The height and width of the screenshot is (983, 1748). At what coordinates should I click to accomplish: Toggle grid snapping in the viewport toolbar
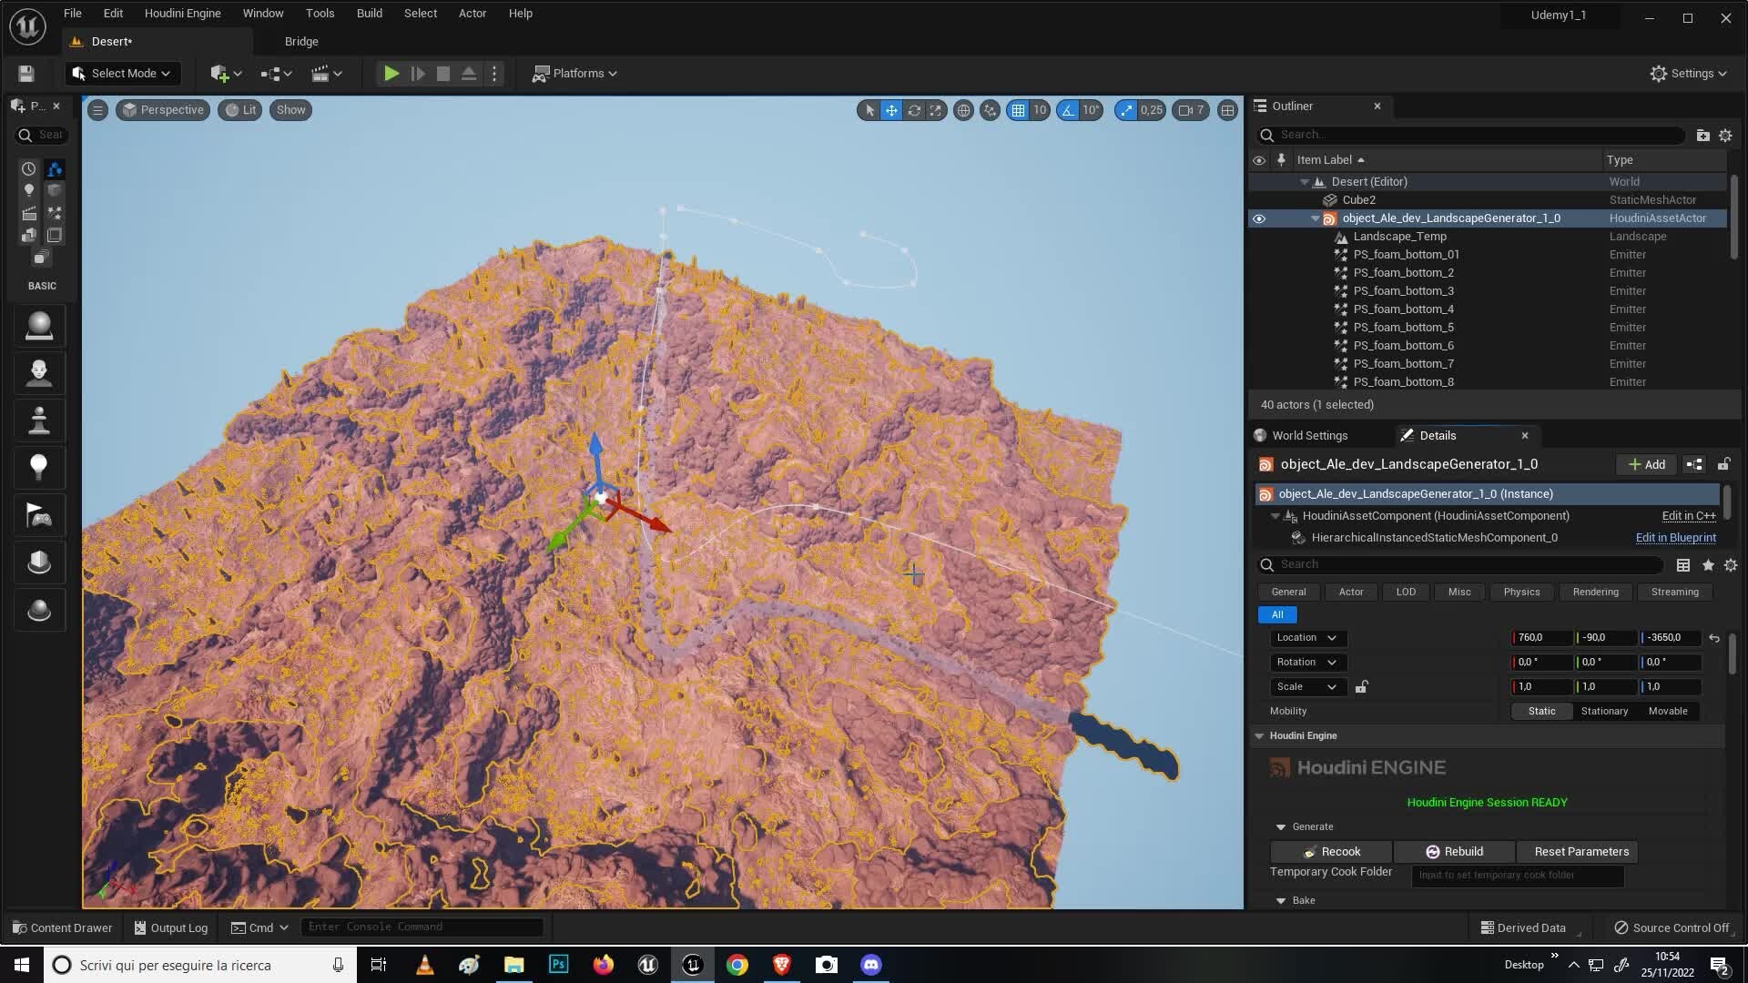click(1018, 110)
